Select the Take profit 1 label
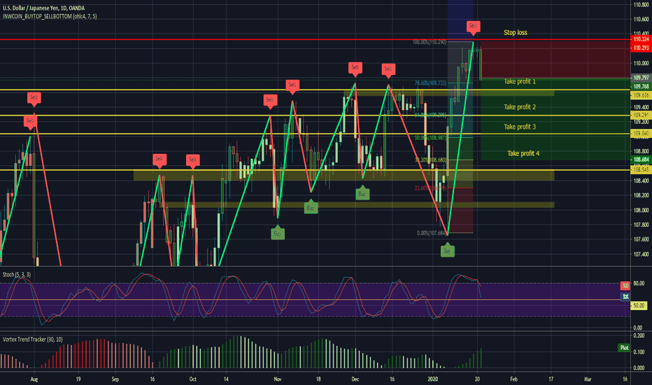Image resolution: width=652 pixels, height=385 pixels. pyautogui.click(x=520, y=82)
